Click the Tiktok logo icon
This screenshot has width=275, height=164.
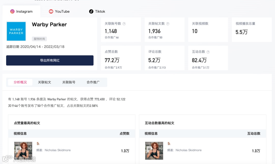91,11
